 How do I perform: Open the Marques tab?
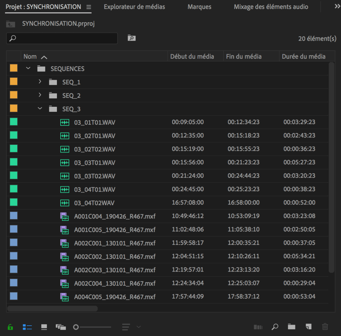(199, 7)
